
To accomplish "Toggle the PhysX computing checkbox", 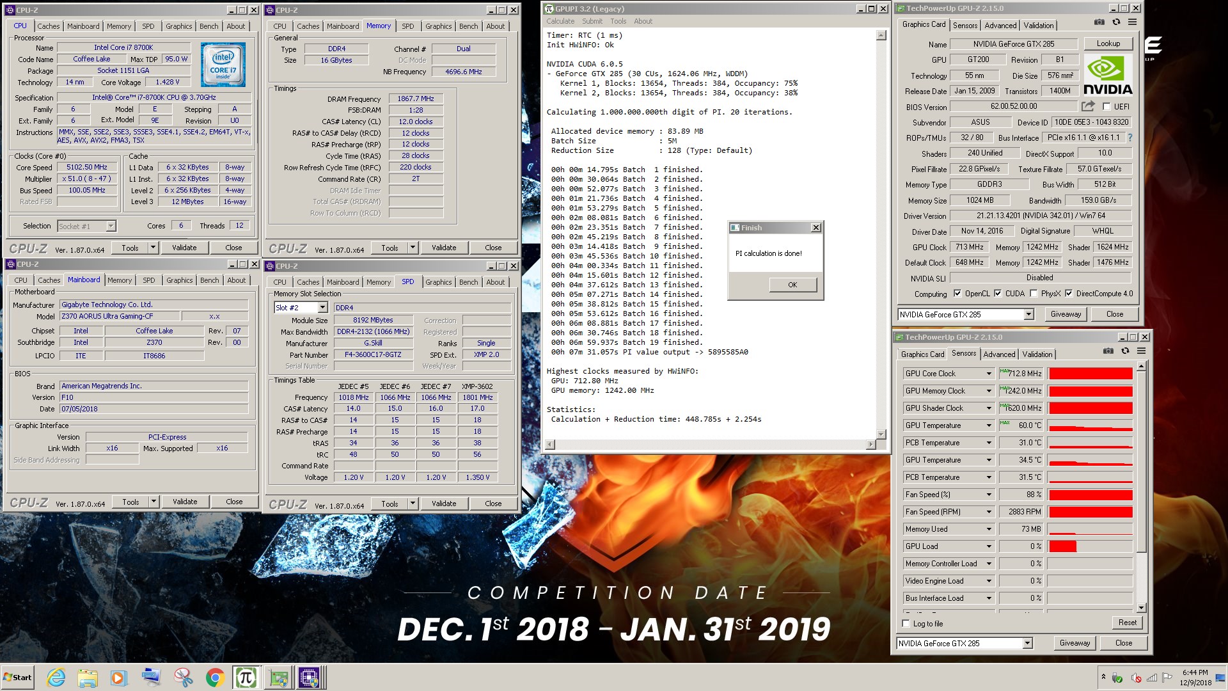I will tap(1034, 294).
